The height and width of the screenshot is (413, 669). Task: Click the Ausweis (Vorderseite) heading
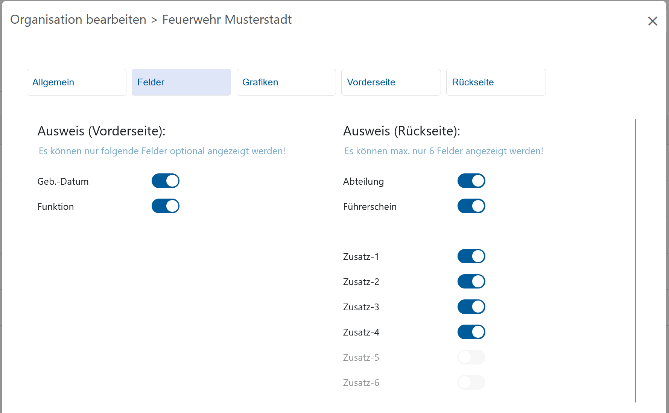click(x=102, y=131)
